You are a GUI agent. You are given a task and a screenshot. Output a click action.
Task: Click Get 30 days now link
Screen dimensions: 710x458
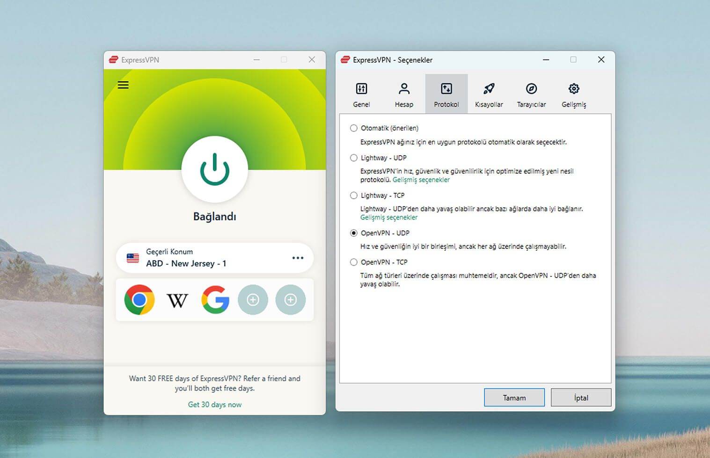point(215,405)
